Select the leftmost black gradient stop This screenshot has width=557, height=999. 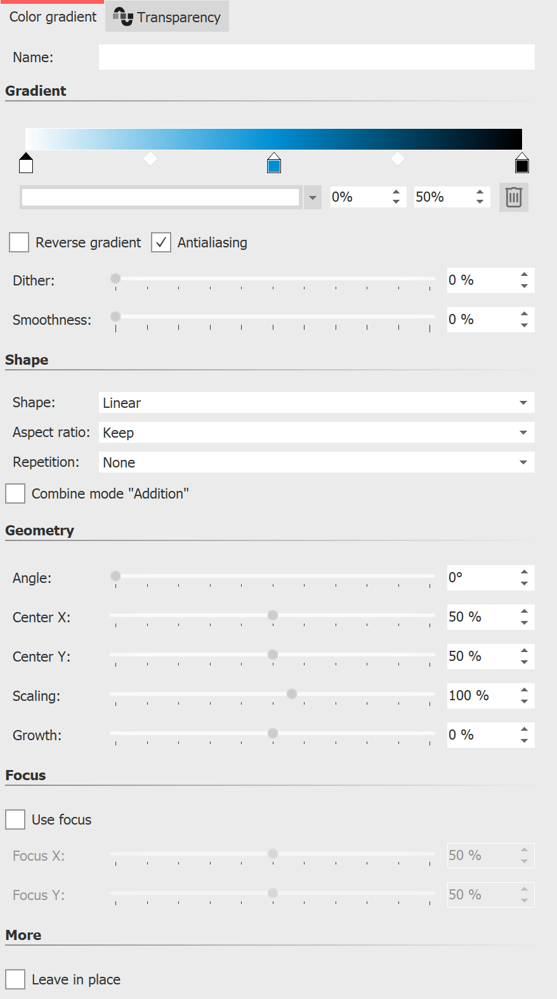click(26, 163)
